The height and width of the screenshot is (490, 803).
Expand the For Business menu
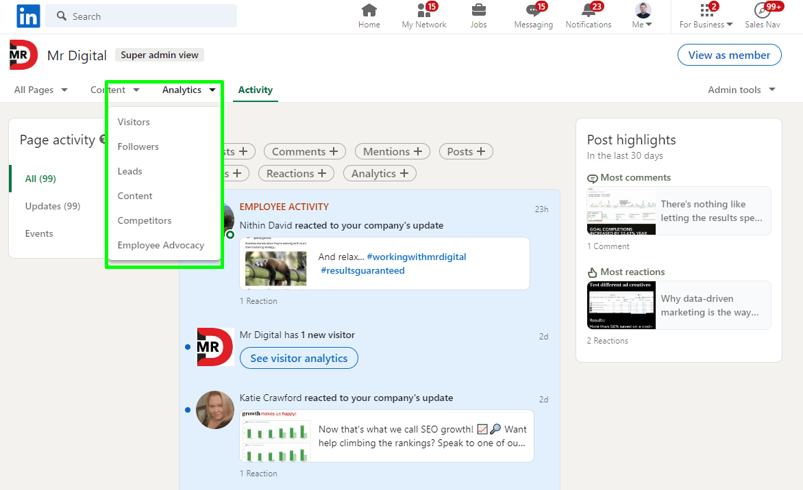[705, 15]
